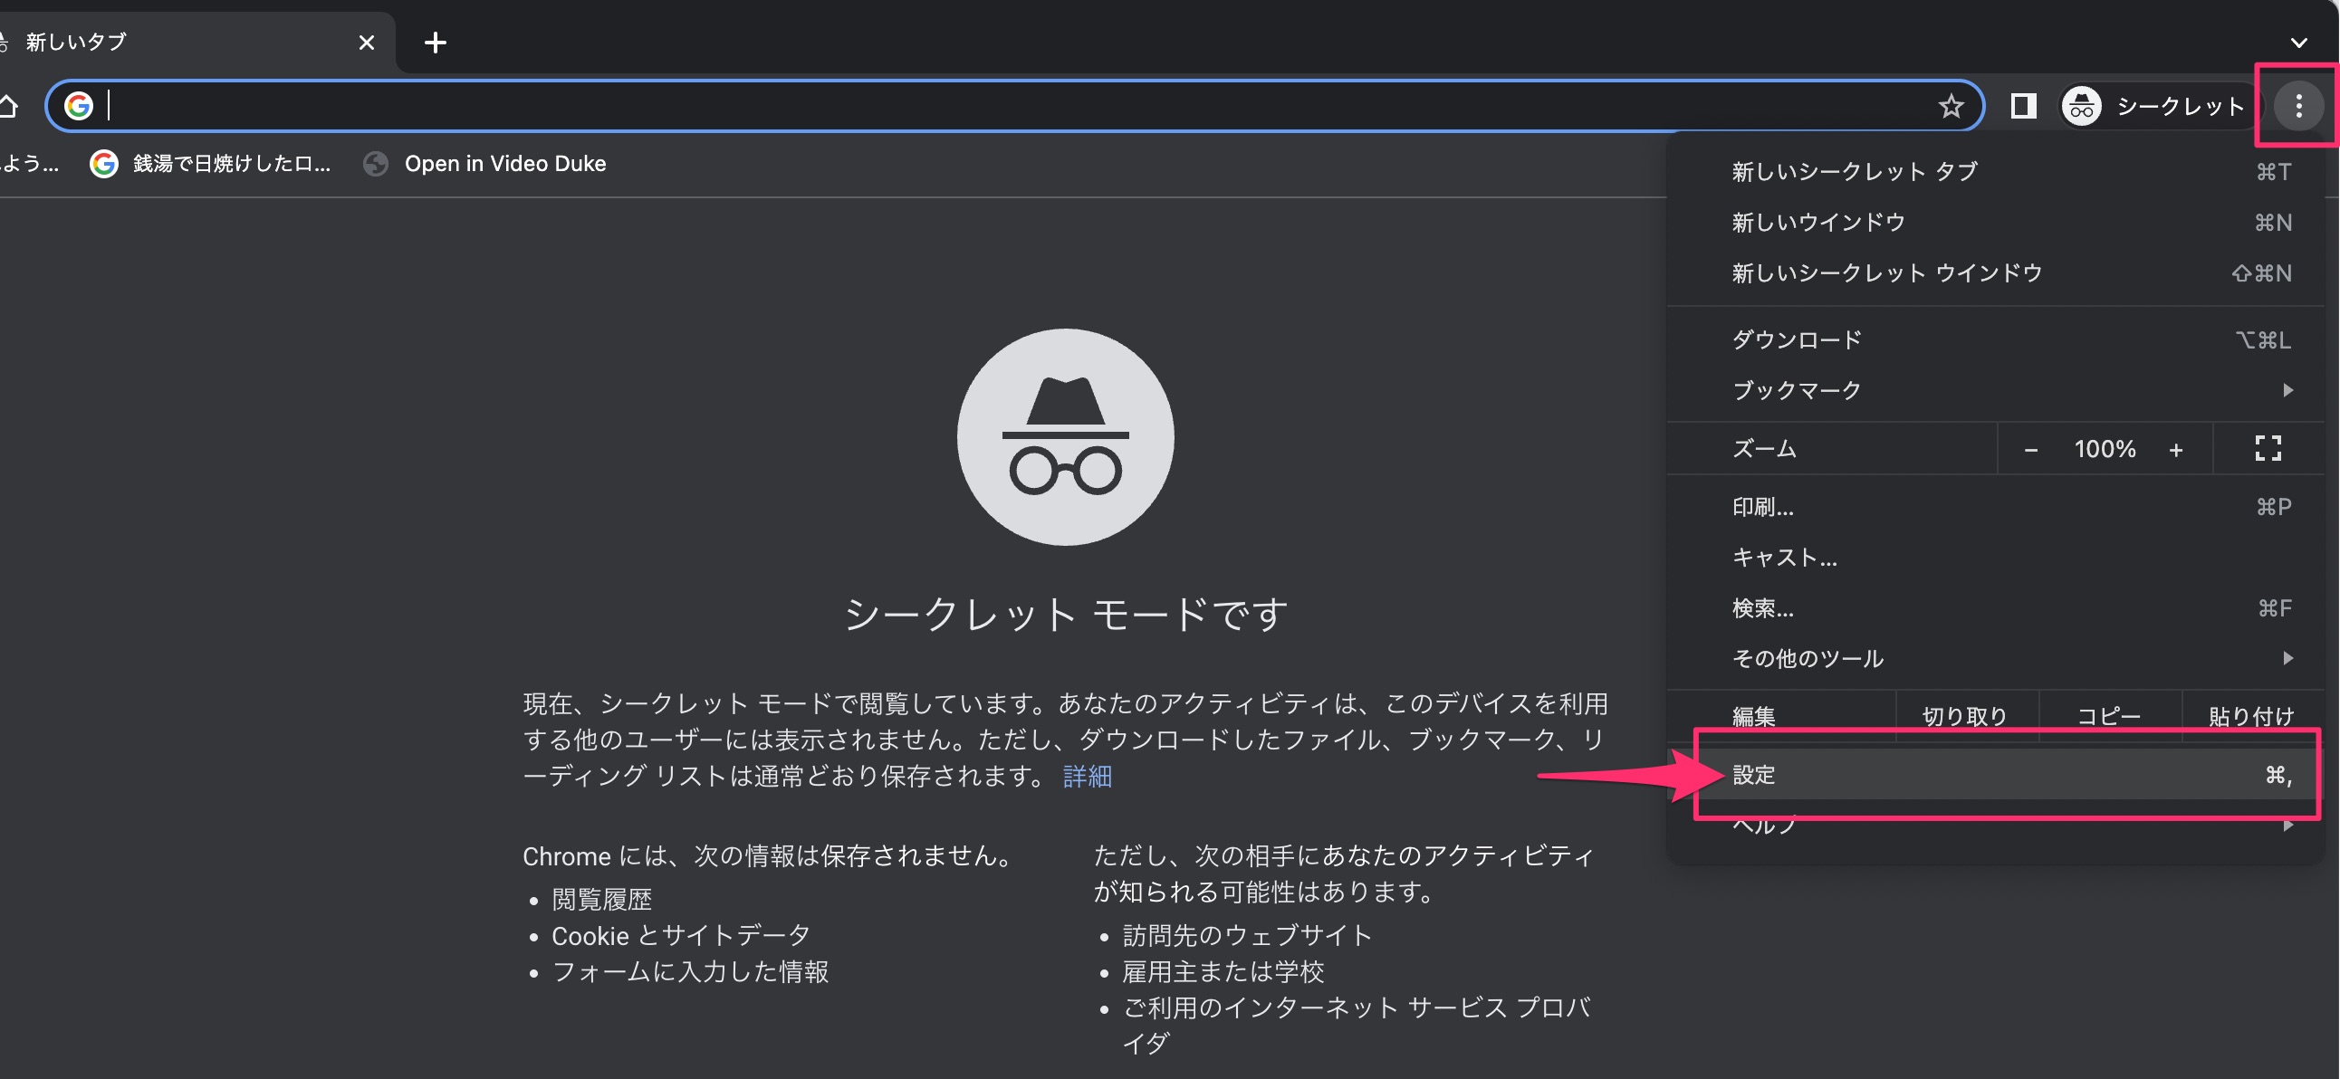Click the 訪問先のウェブサイト bullet text
2340x1079 pixels.
coord(1246,936)
